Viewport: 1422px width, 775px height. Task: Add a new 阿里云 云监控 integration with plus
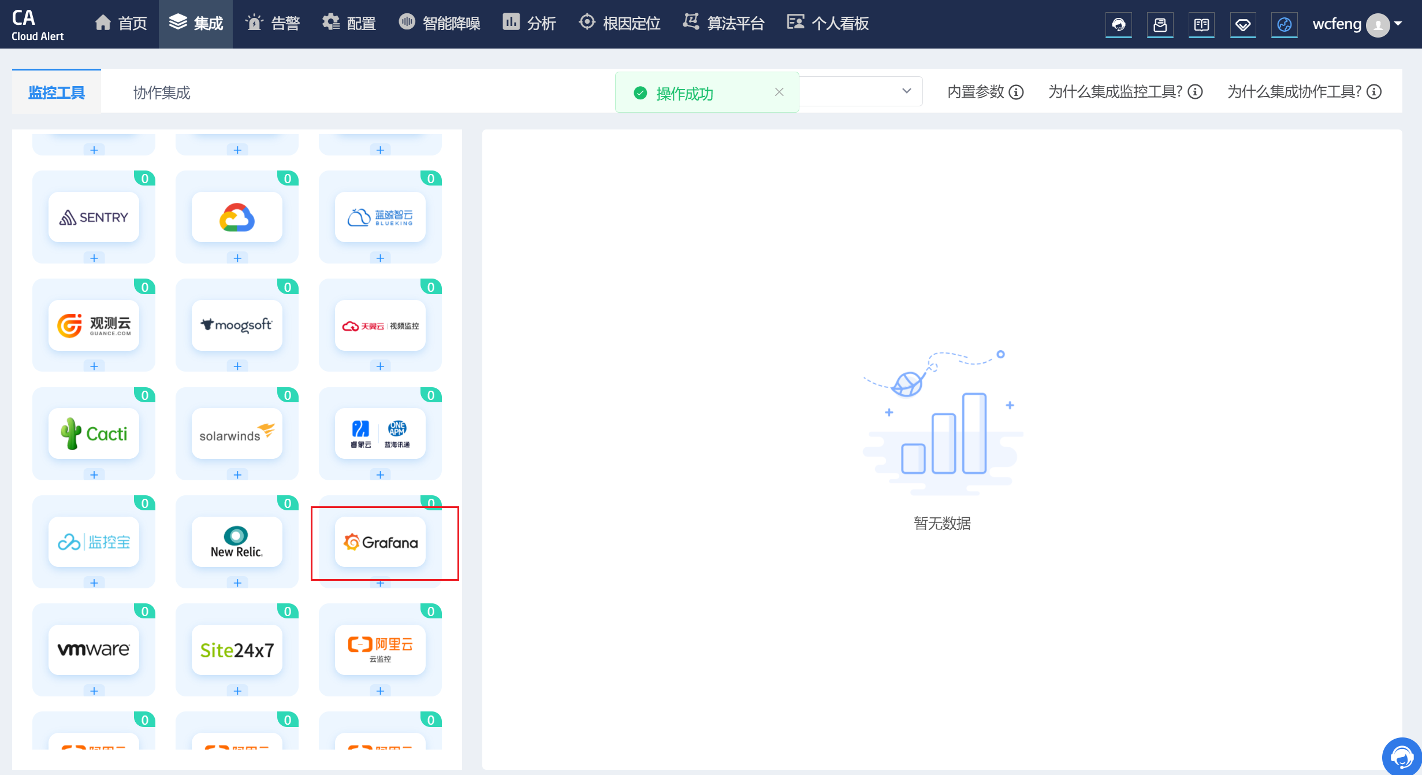pyautogui.click(x=380, y=691)
